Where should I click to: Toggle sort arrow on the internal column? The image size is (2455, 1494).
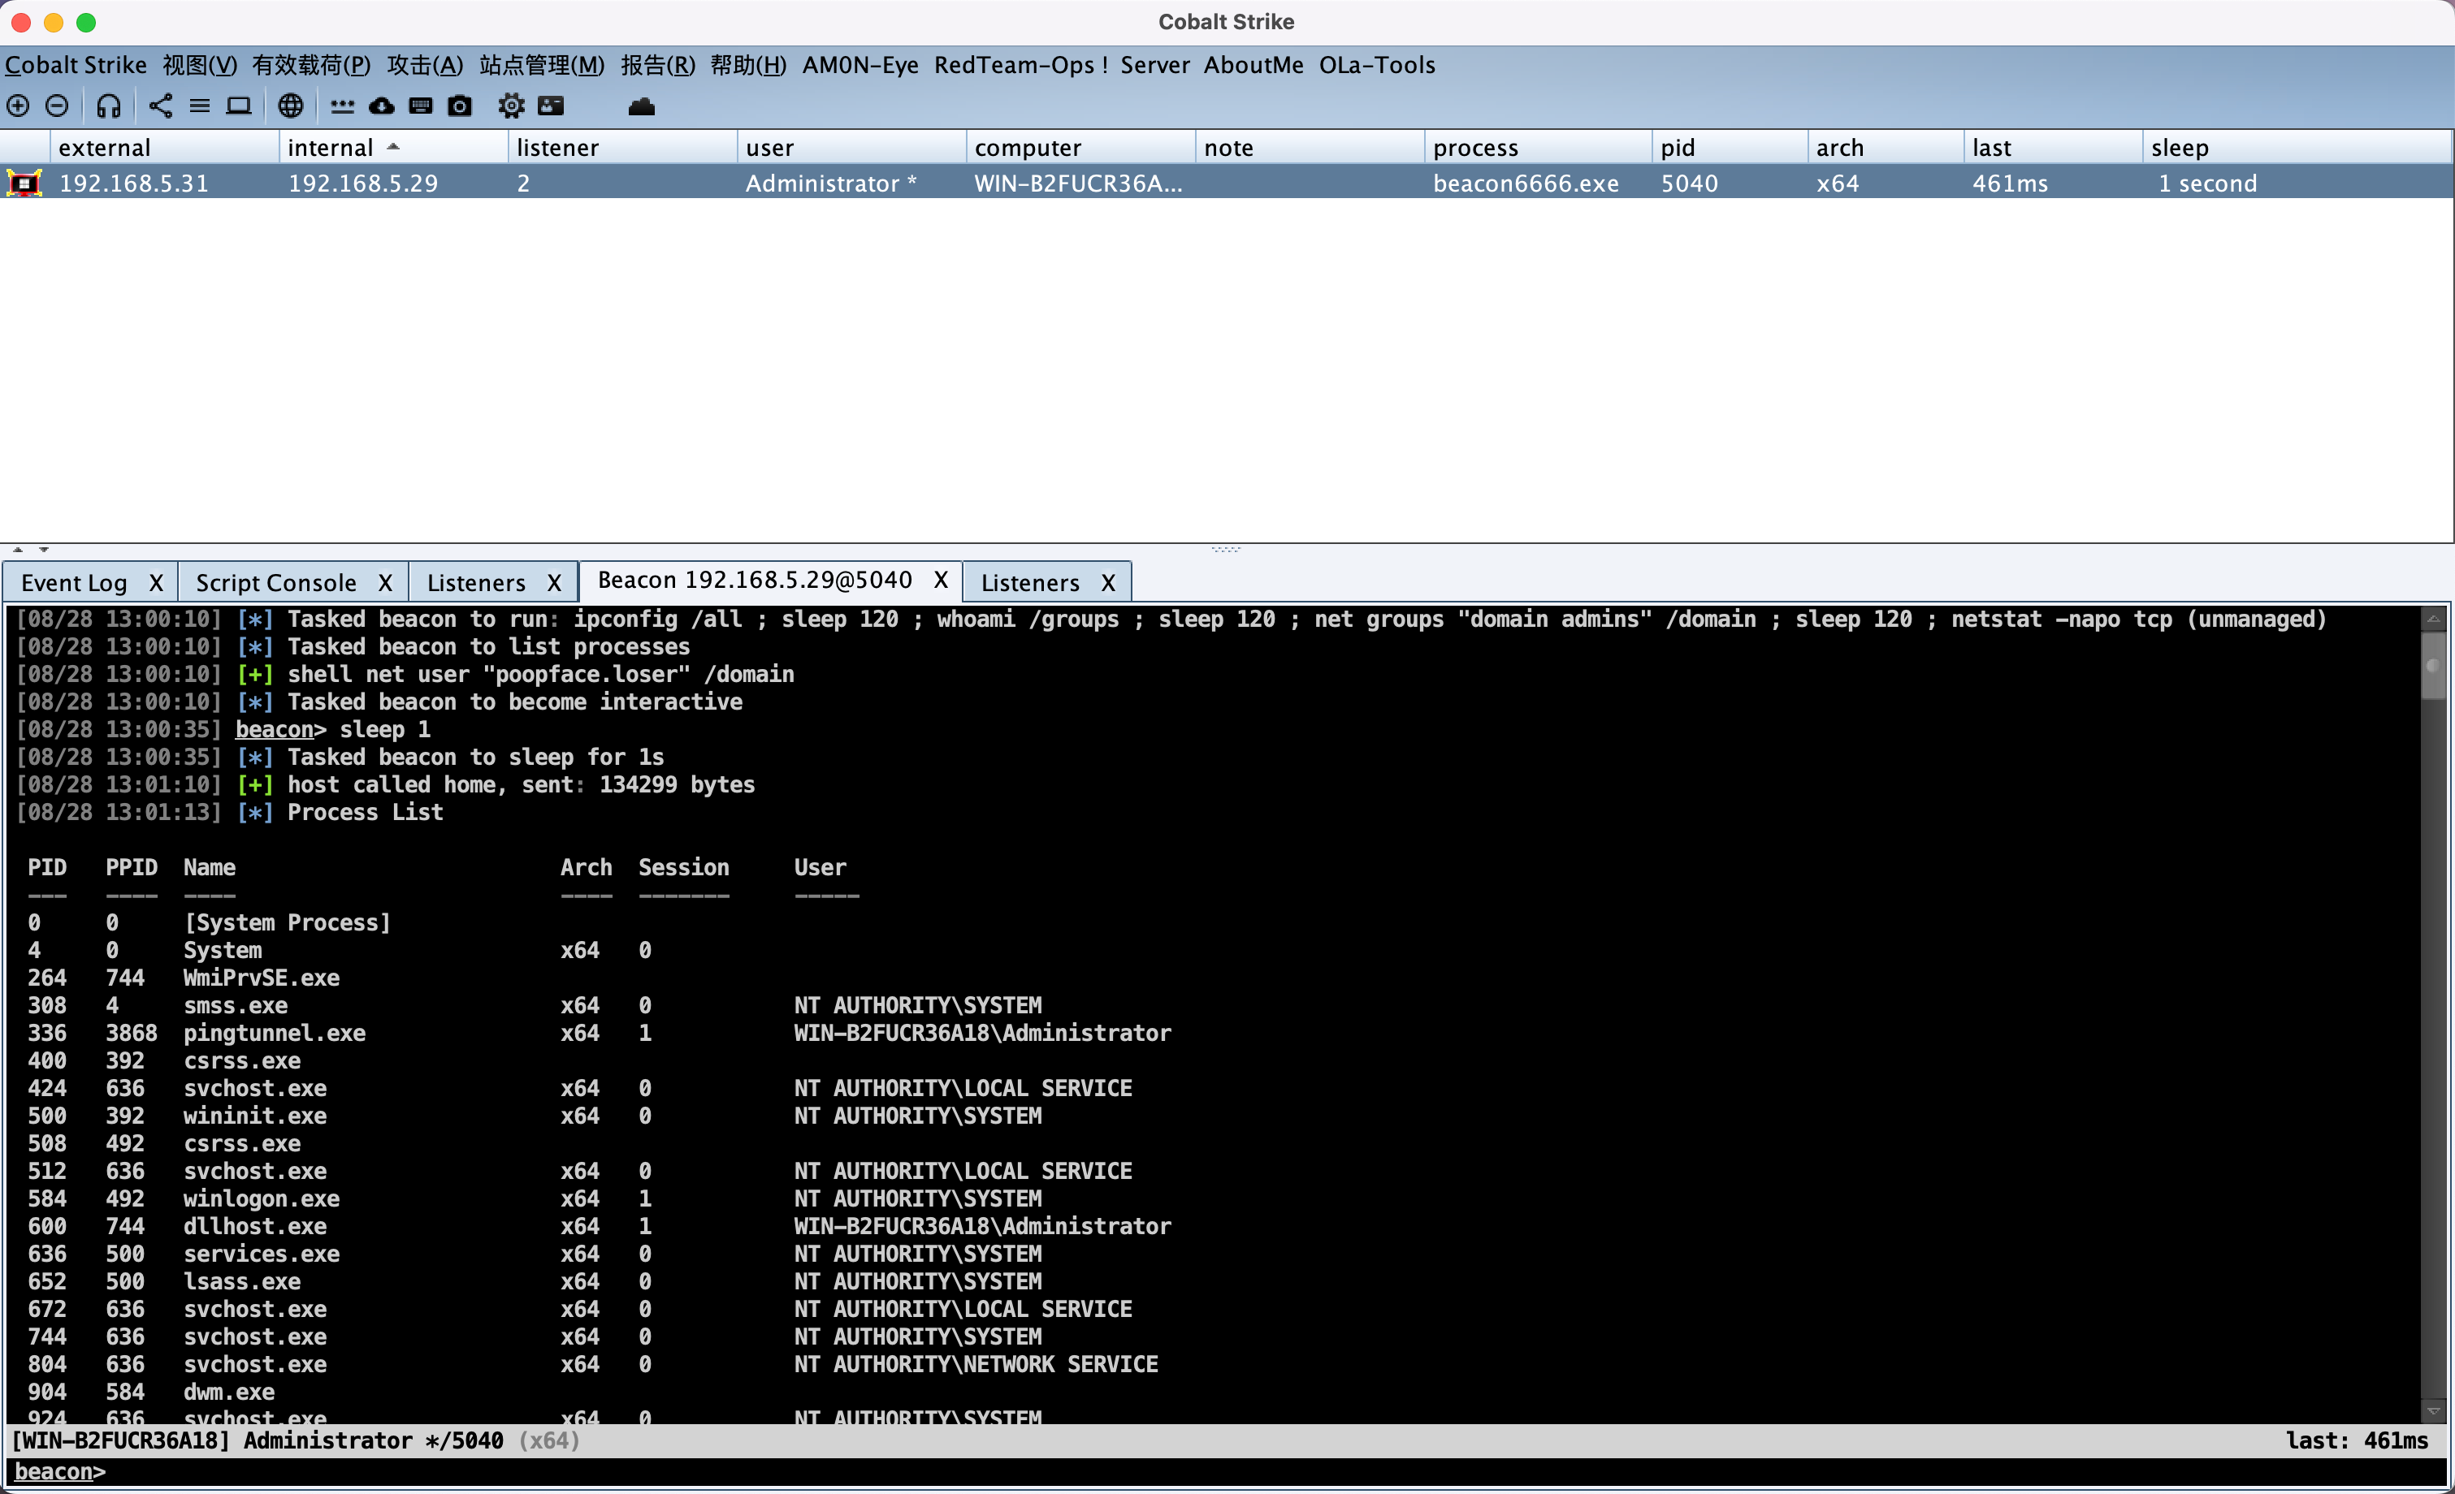click(393, 146)
